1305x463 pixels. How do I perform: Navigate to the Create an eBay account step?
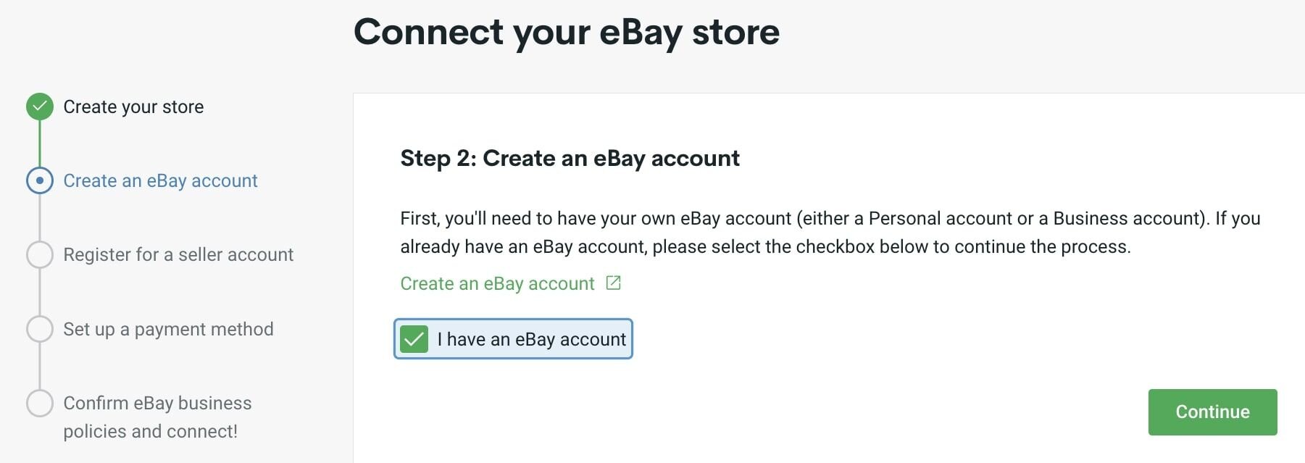159,181
